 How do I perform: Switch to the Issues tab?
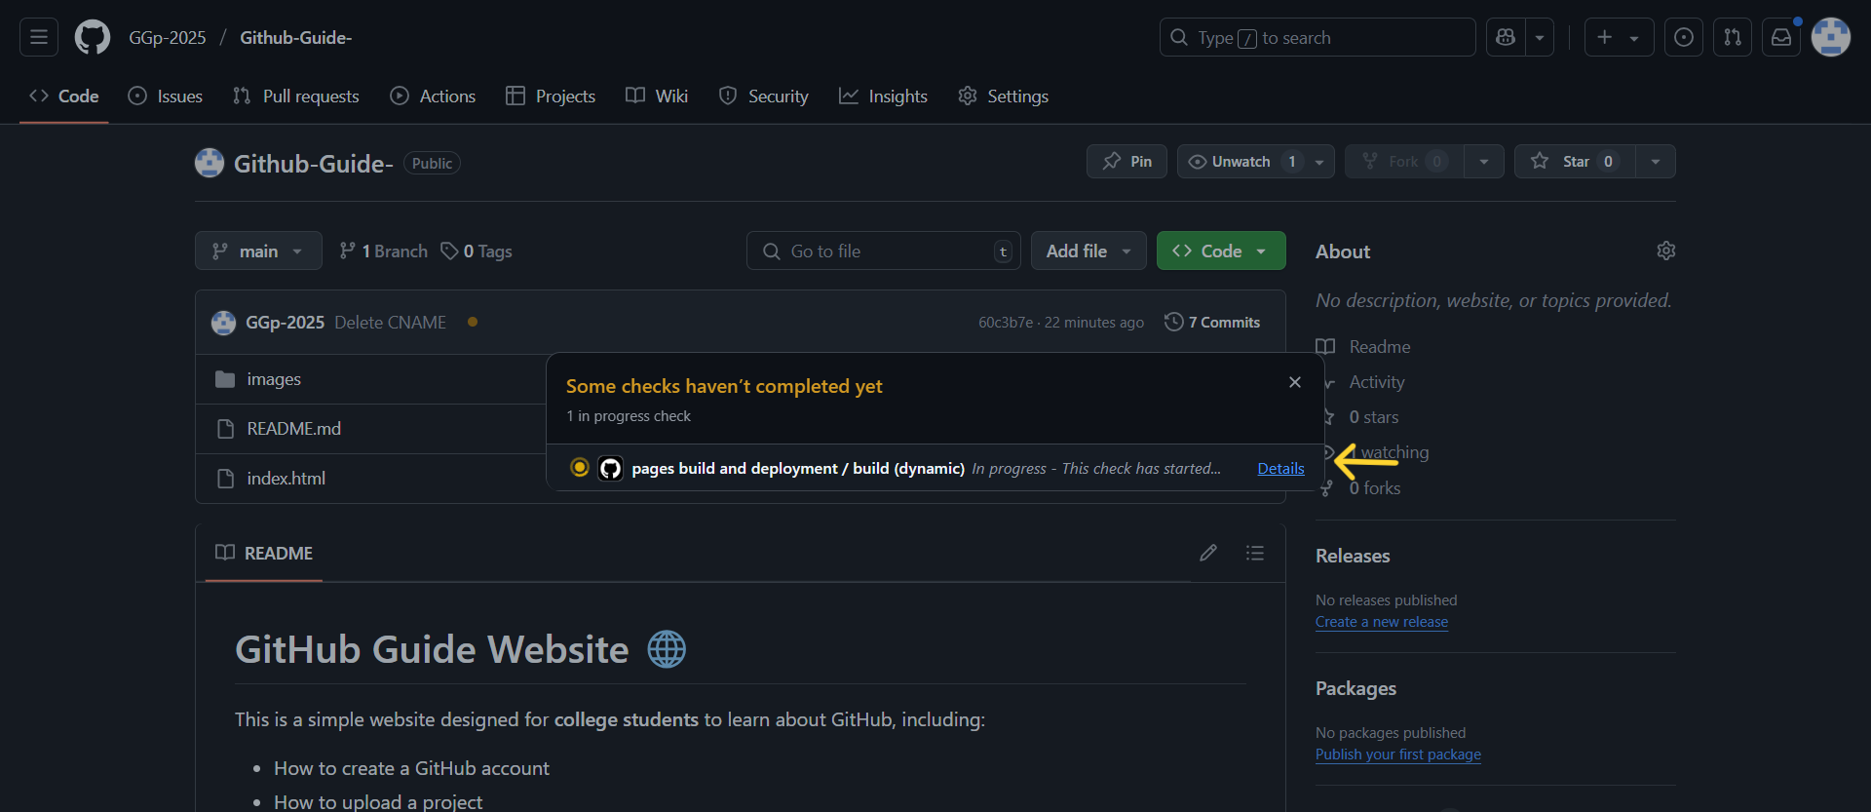coord(166,96)
